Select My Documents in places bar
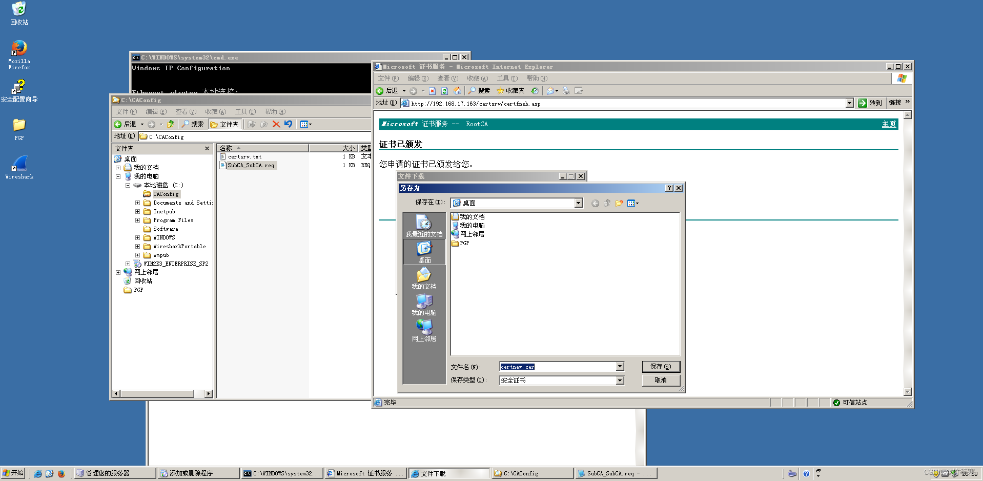This screenshot has height=481, width=983. 424,278
